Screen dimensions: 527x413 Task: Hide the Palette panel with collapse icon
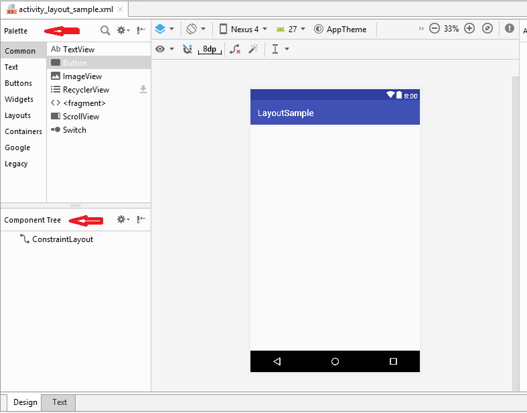[x=141, y=30]
